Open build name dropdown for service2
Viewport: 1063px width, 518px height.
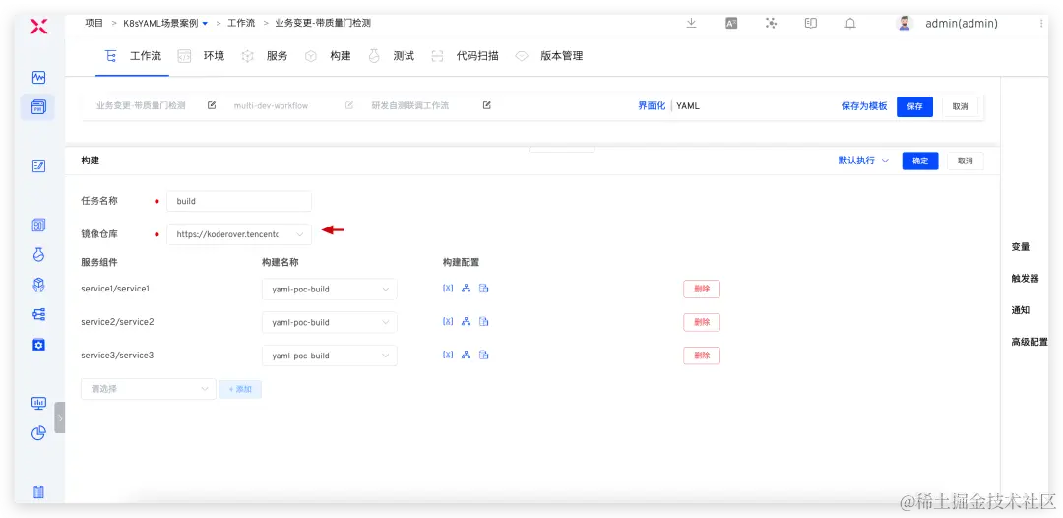click(330, 322)
